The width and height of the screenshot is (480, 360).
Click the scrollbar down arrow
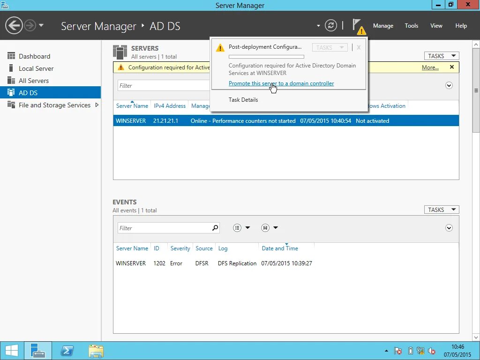(476, 337)
